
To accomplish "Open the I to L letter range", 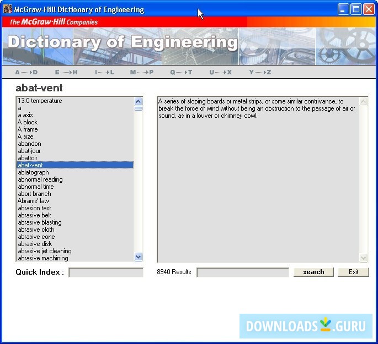I will [x=105, y=72].
